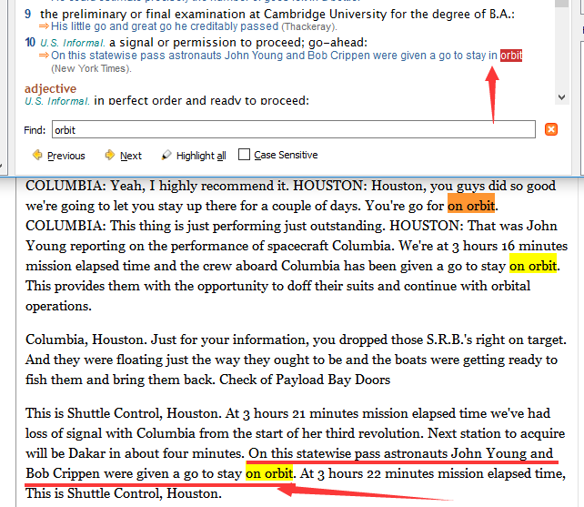Click the orange highlighted 'on orbit' phrase
This screenshot has height=507, width=584.
pyautogui.click(x=471, y=205)
